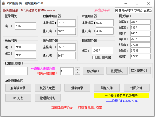Screen dimensions: 155x117
Task: Click 数据库服务器 通讯端口 field 6037
Action: (66, 31)
